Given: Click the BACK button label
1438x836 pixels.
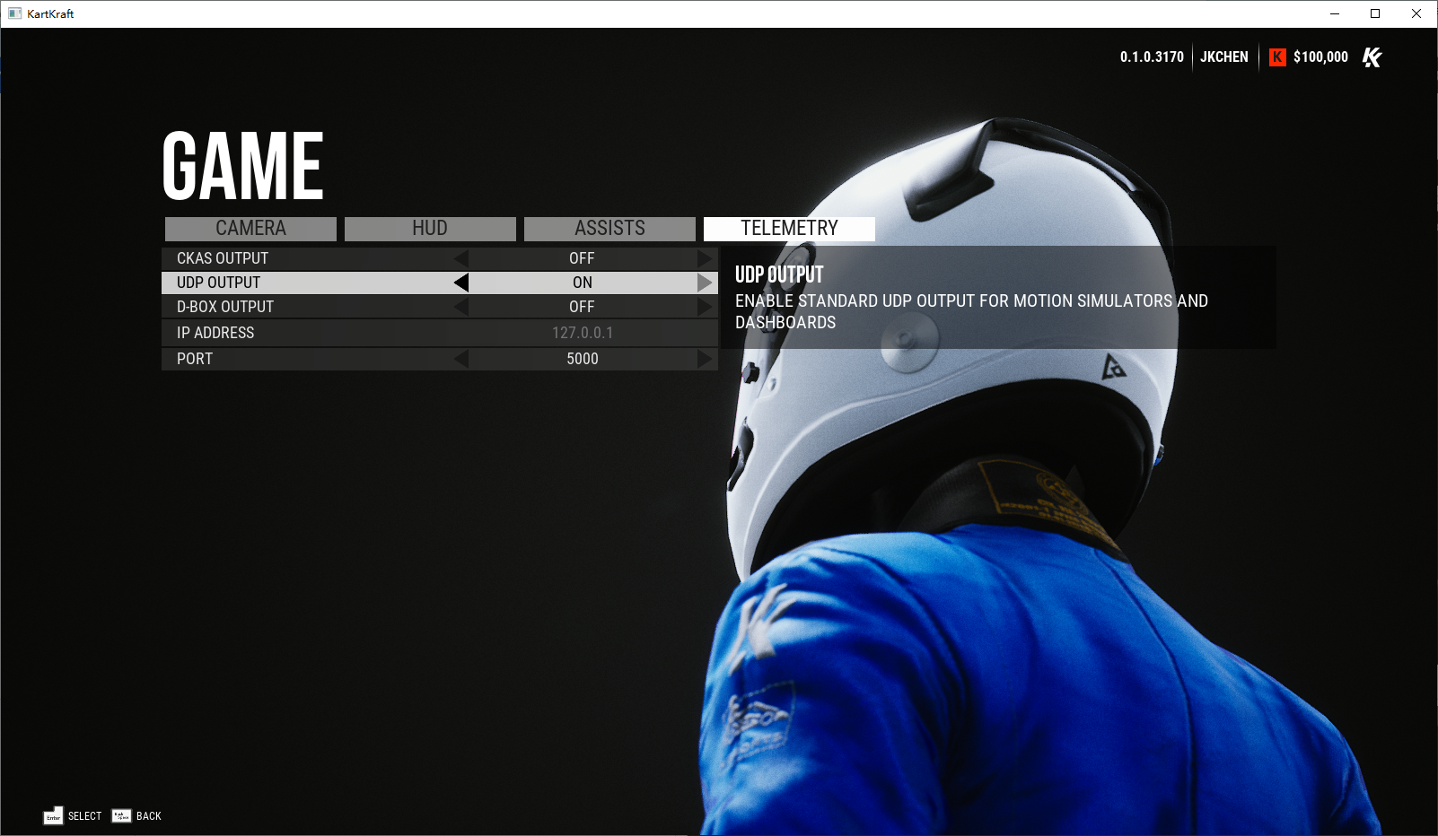Looking at the screenshot, I should [149, 816].
